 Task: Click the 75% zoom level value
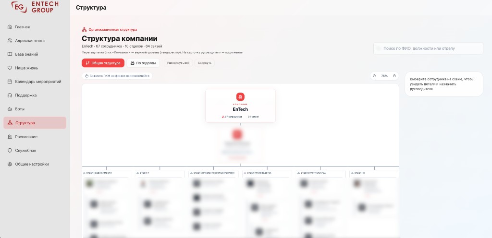tap(384, 76)
